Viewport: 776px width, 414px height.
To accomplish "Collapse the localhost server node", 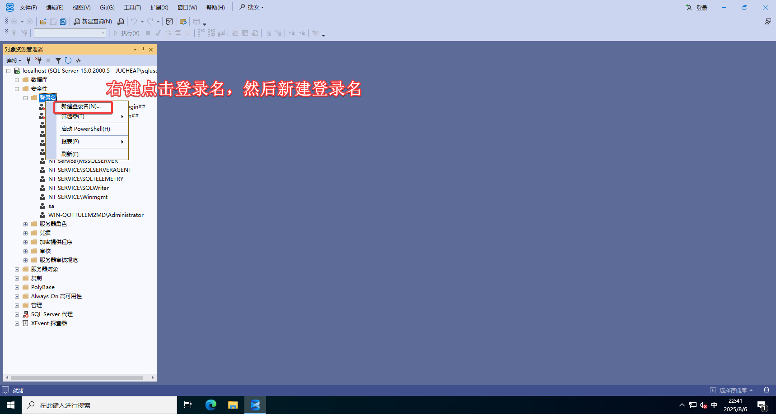I will pyautogui.click(x=8, y=71).
